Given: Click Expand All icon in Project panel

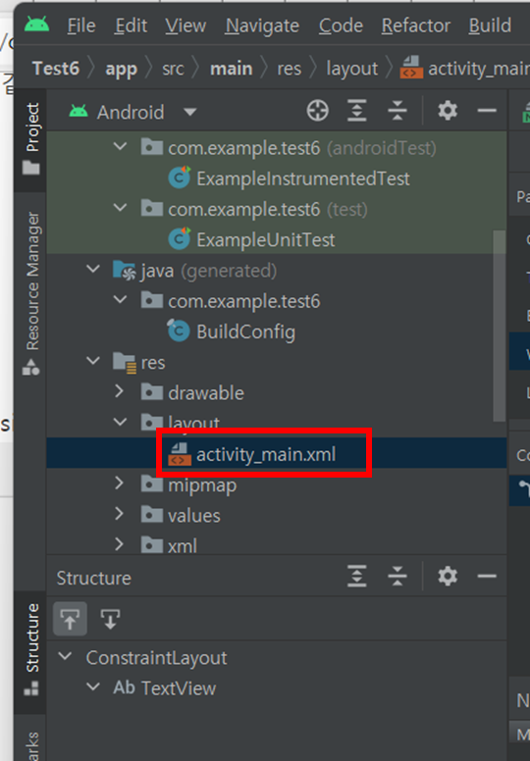Looking at the screenshot, I should pyautogui.click(x=356, y=111).
